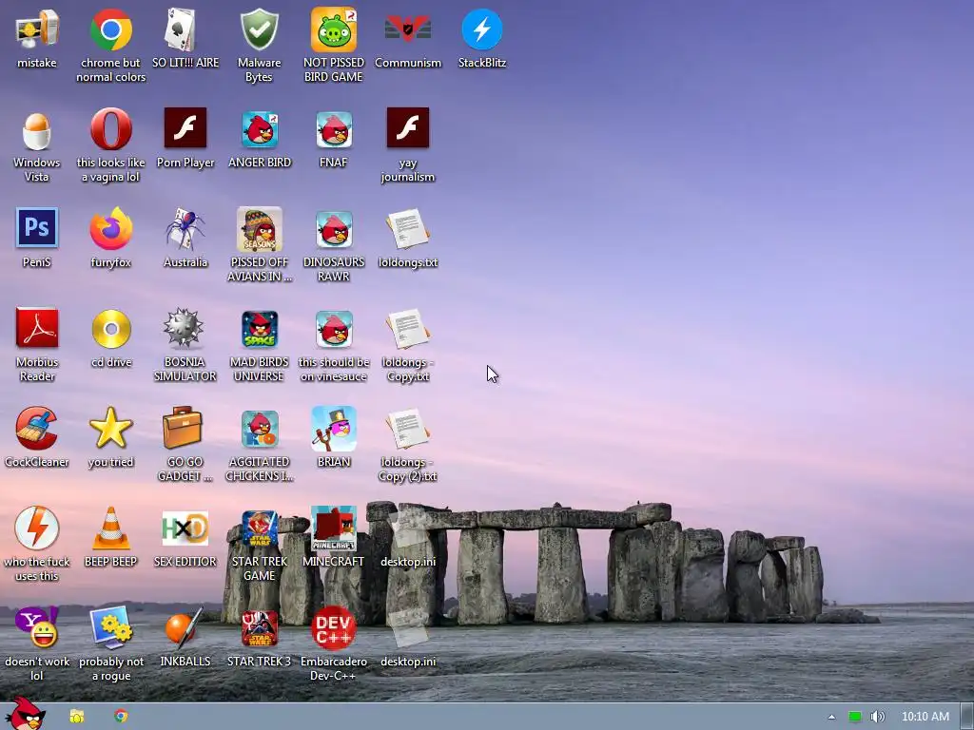Open the 'mistake' computer shortcut
Viewport: 974px width, 730px height.
point(37,38)
